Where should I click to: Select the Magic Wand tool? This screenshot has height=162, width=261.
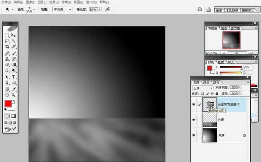[x=13, y=41]
